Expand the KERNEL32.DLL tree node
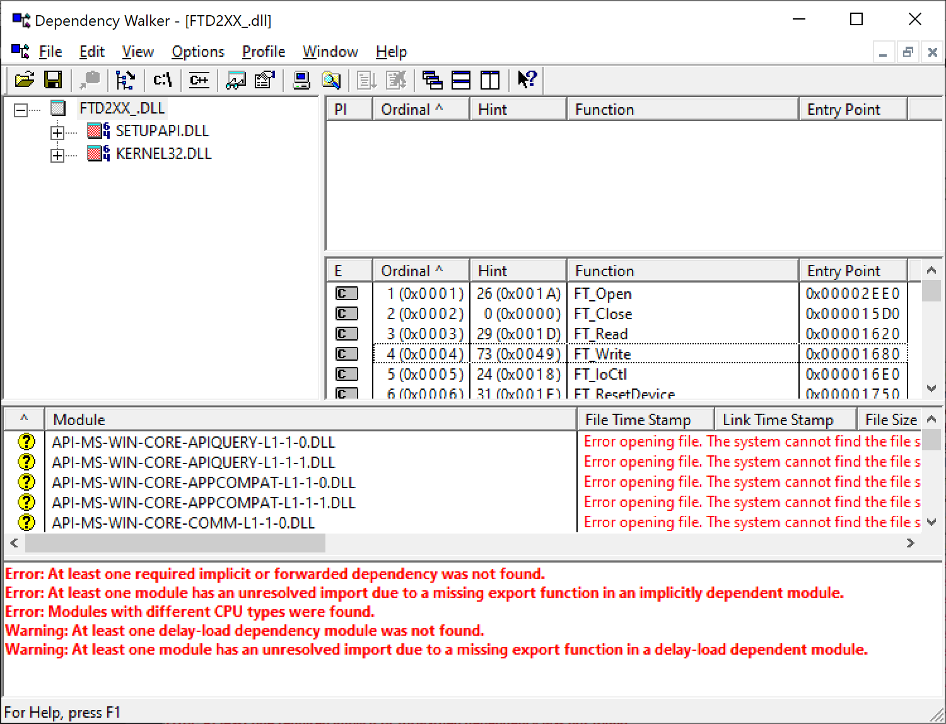Viewport: 946px width, 724px height. click(x=57, y=155)
